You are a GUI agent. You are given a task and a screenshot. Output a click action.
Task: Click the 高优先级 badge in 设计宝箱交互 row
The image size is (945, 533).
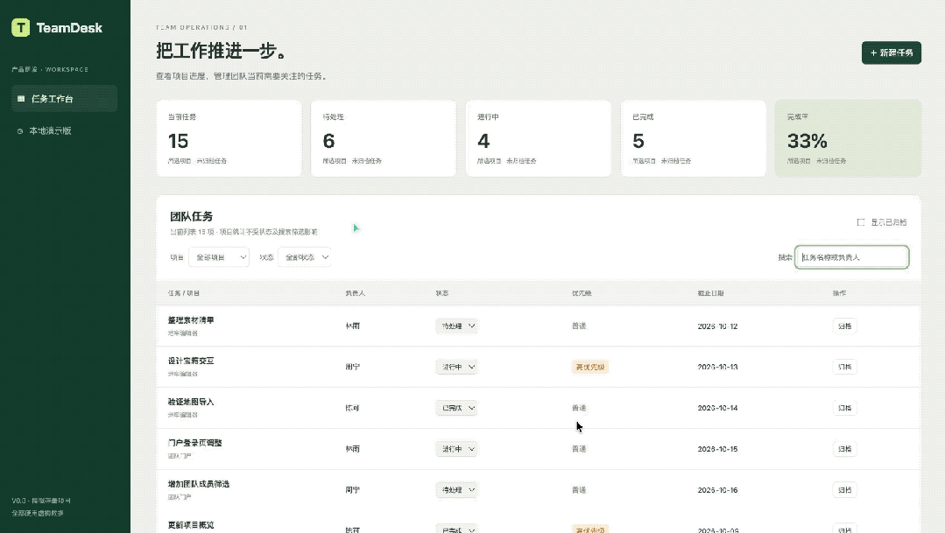tap(590, 367)
